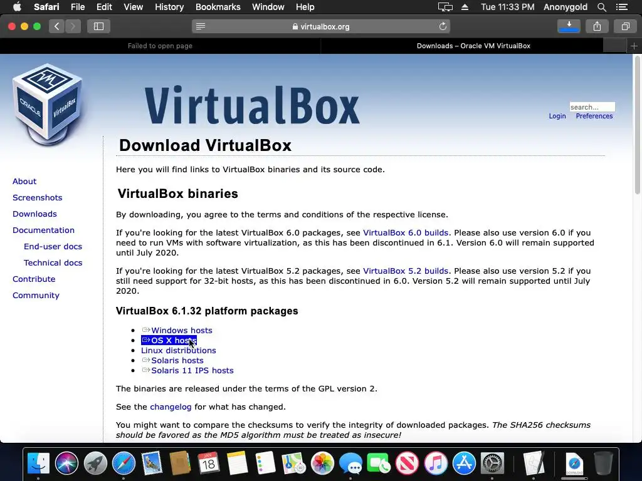Open the About sidebar link
The height and width of the screenshot is (481, 642).
pyautogui.click(x=24, y=182)
